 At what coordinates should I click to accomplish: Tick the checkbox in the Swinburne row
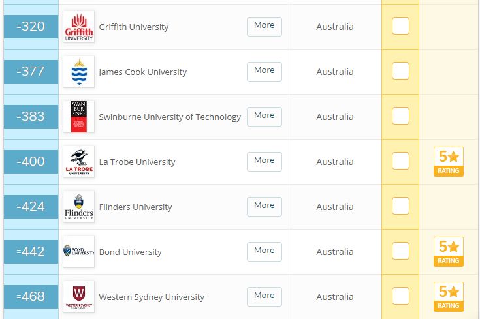[400, 116]
